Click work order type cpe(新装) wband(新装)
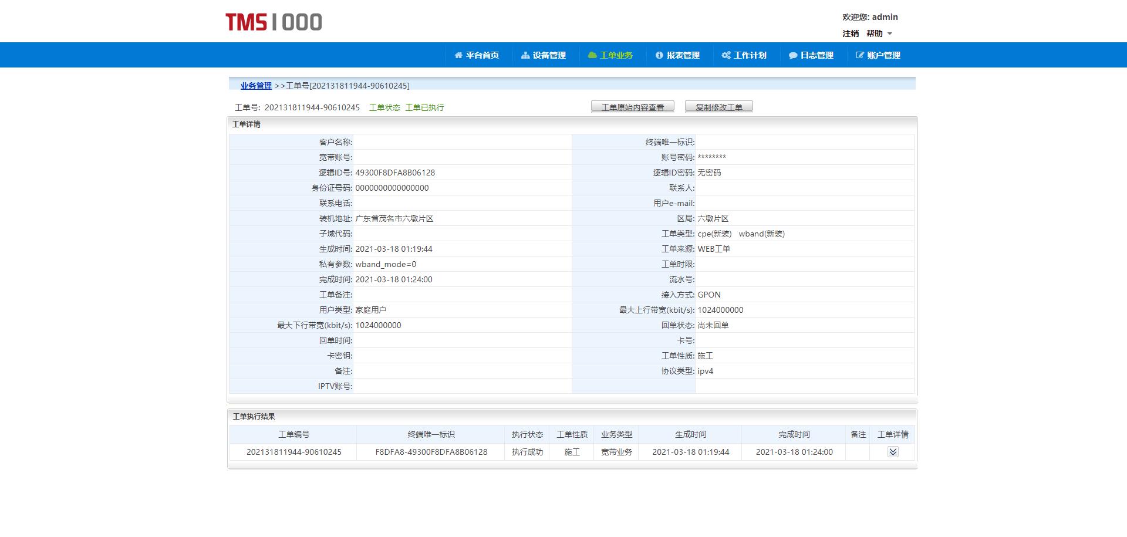The height and width of the screenshot is (537, 1127). 741,234
